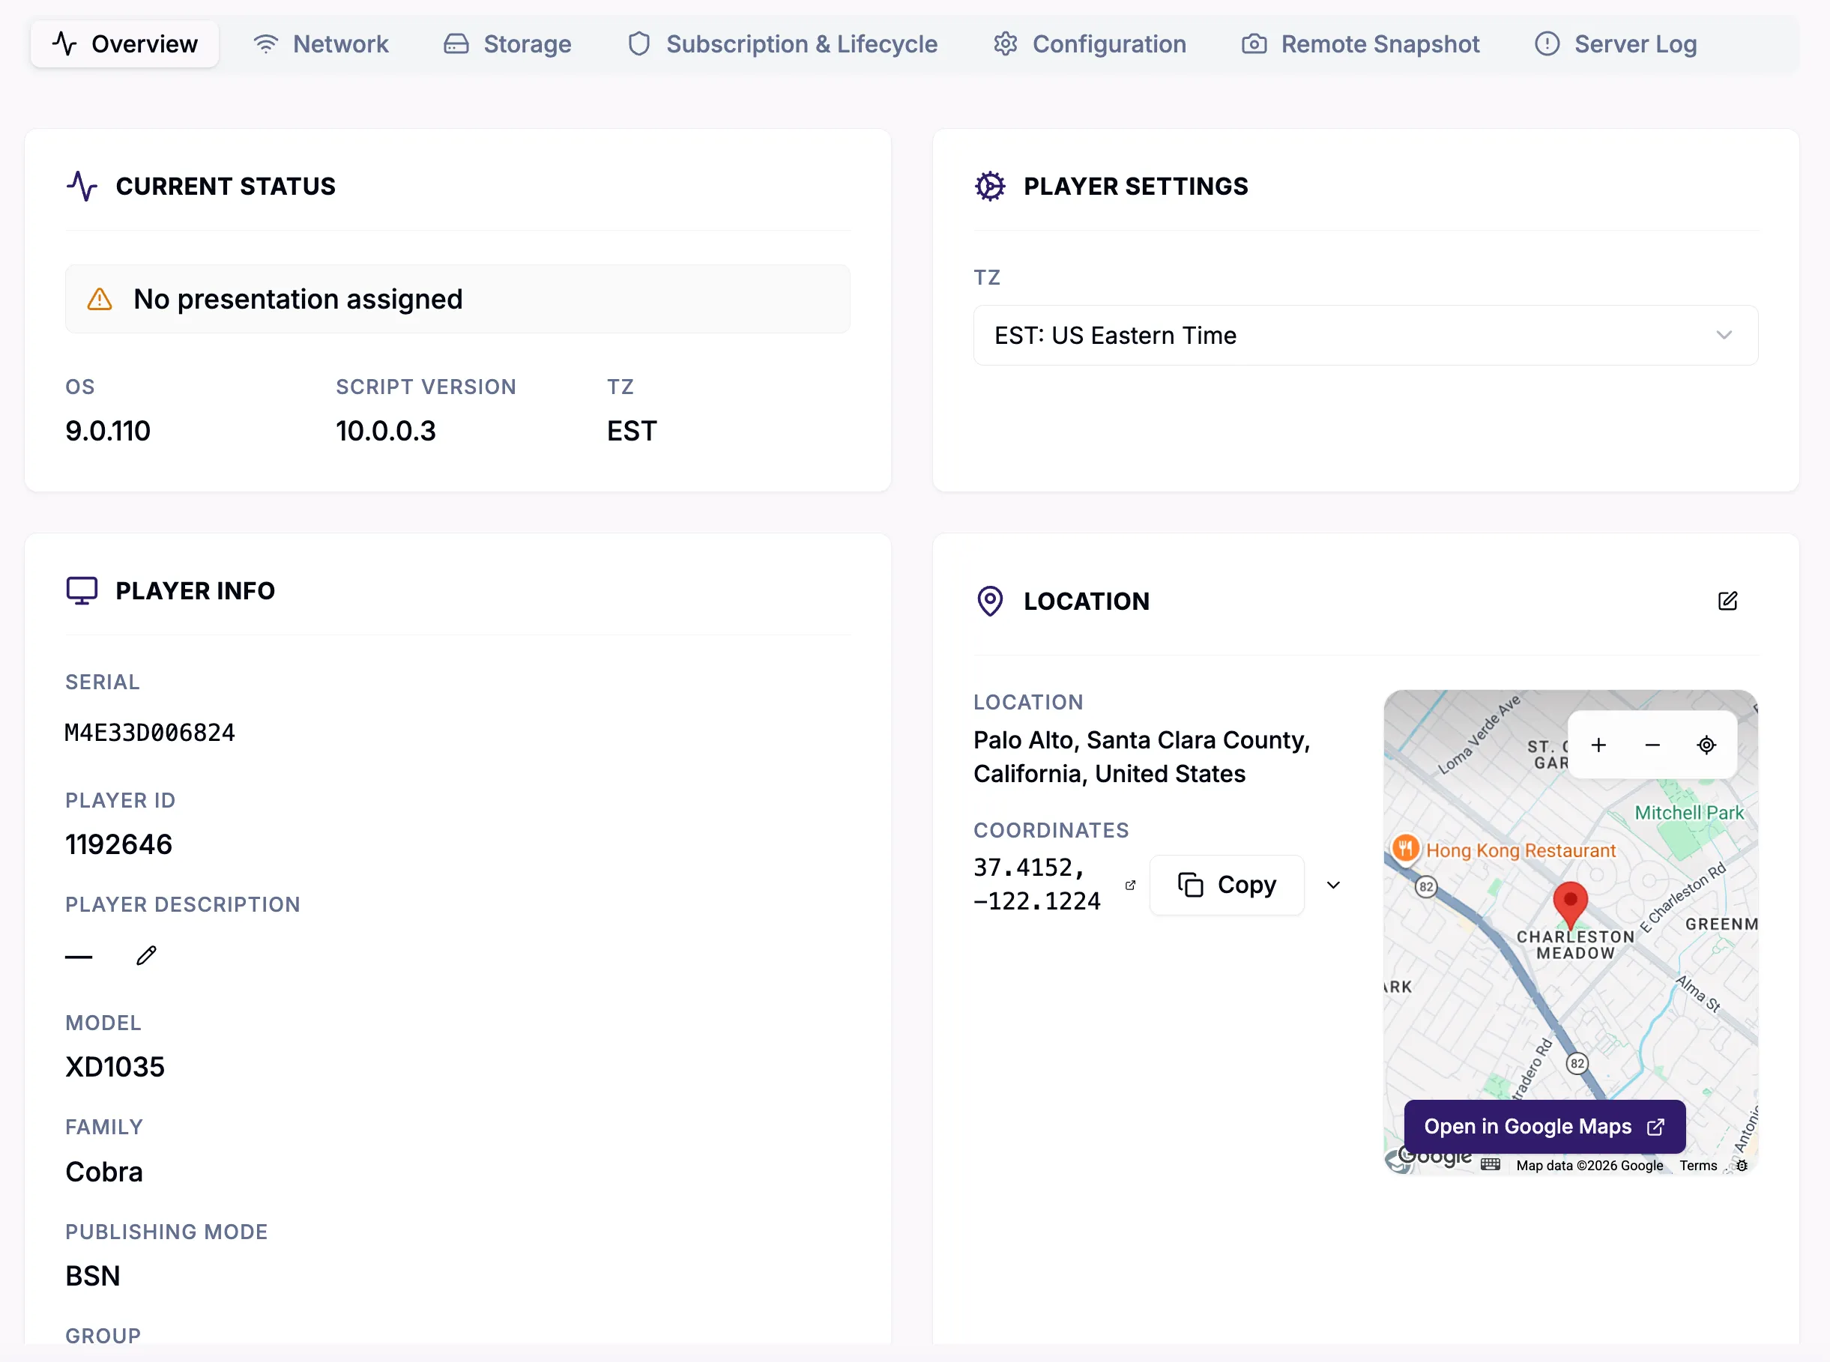Click the Palo Alto location address text
Image resolution: width=1830 pixels, height=1362 pixels.
1141,757
